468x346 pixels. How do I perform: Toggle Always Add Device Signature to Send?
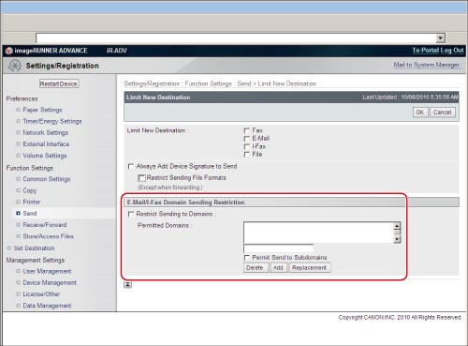click(x=131, y=166)
